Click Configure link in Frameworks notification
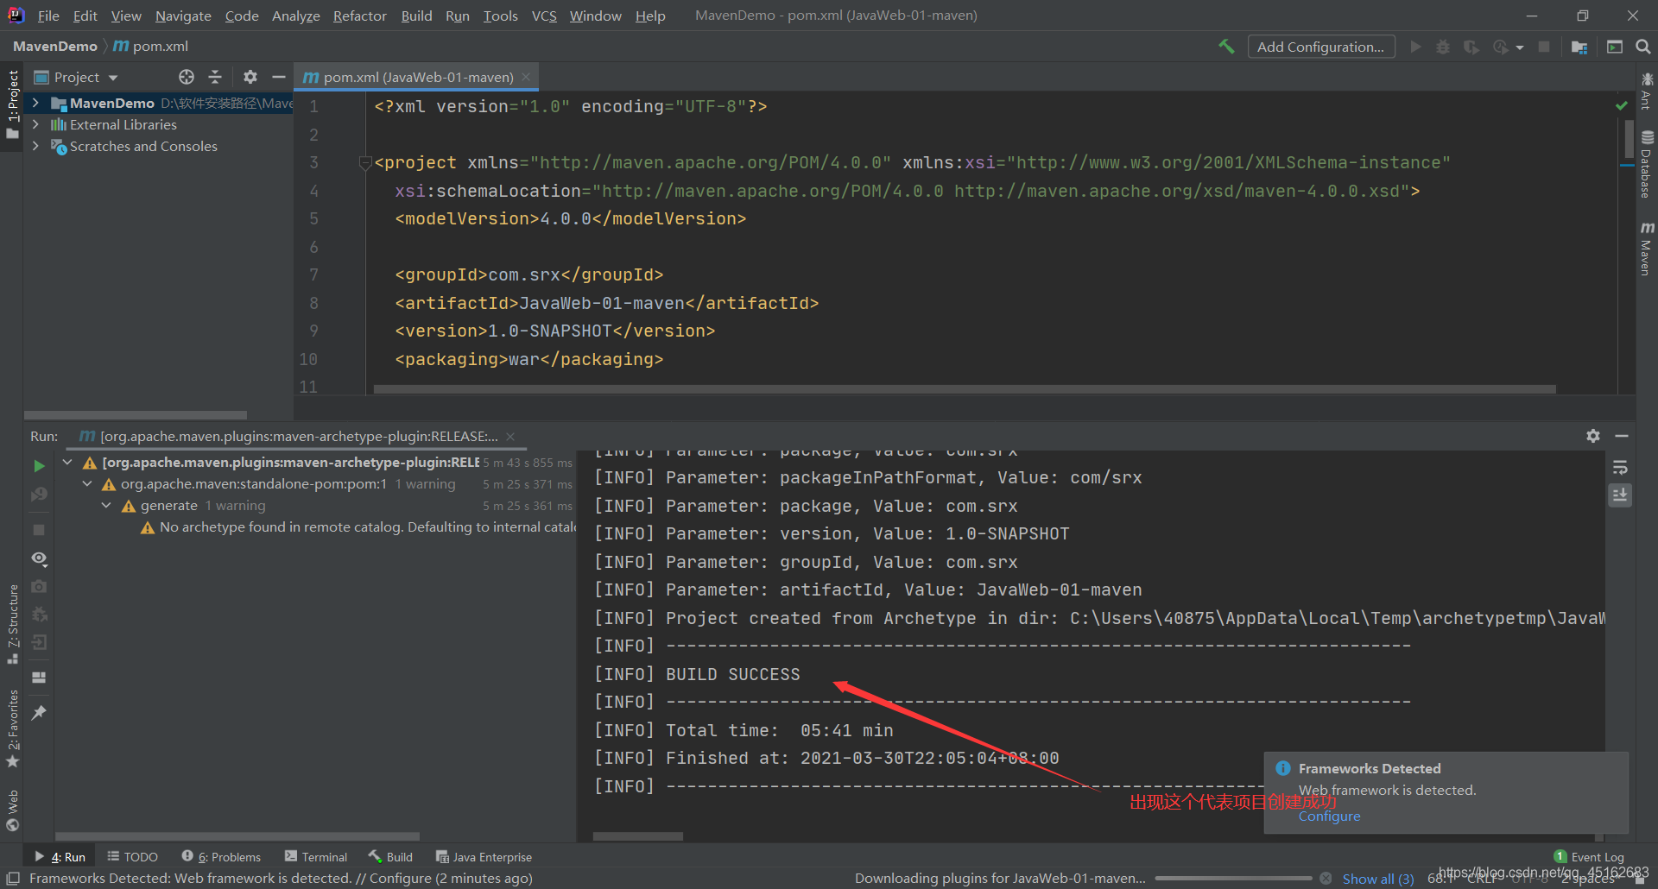1658x889 pixels. click(x=1329, y=816)
